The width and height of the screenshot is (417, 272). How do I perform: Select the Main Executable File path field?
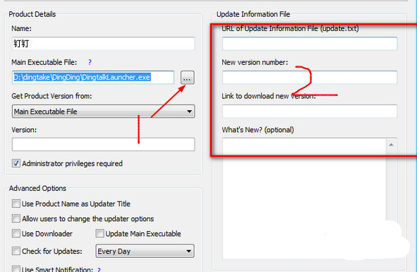coord(93,78)
